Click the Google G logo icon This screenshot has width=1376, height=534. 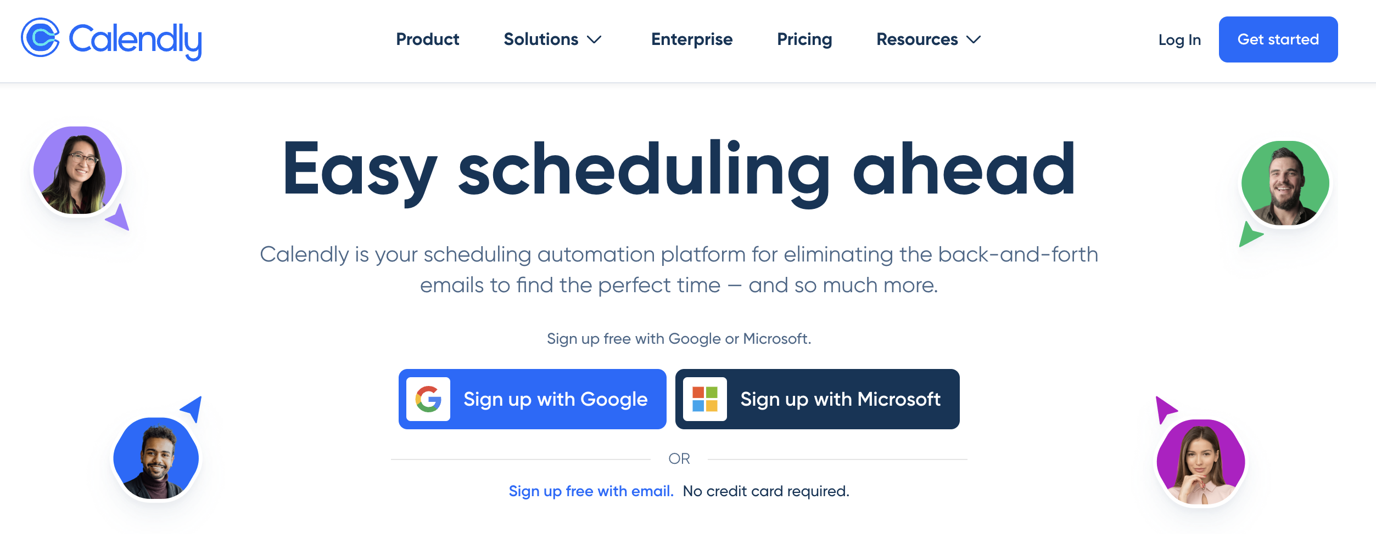pyautogui.click(x=428, y=399)
